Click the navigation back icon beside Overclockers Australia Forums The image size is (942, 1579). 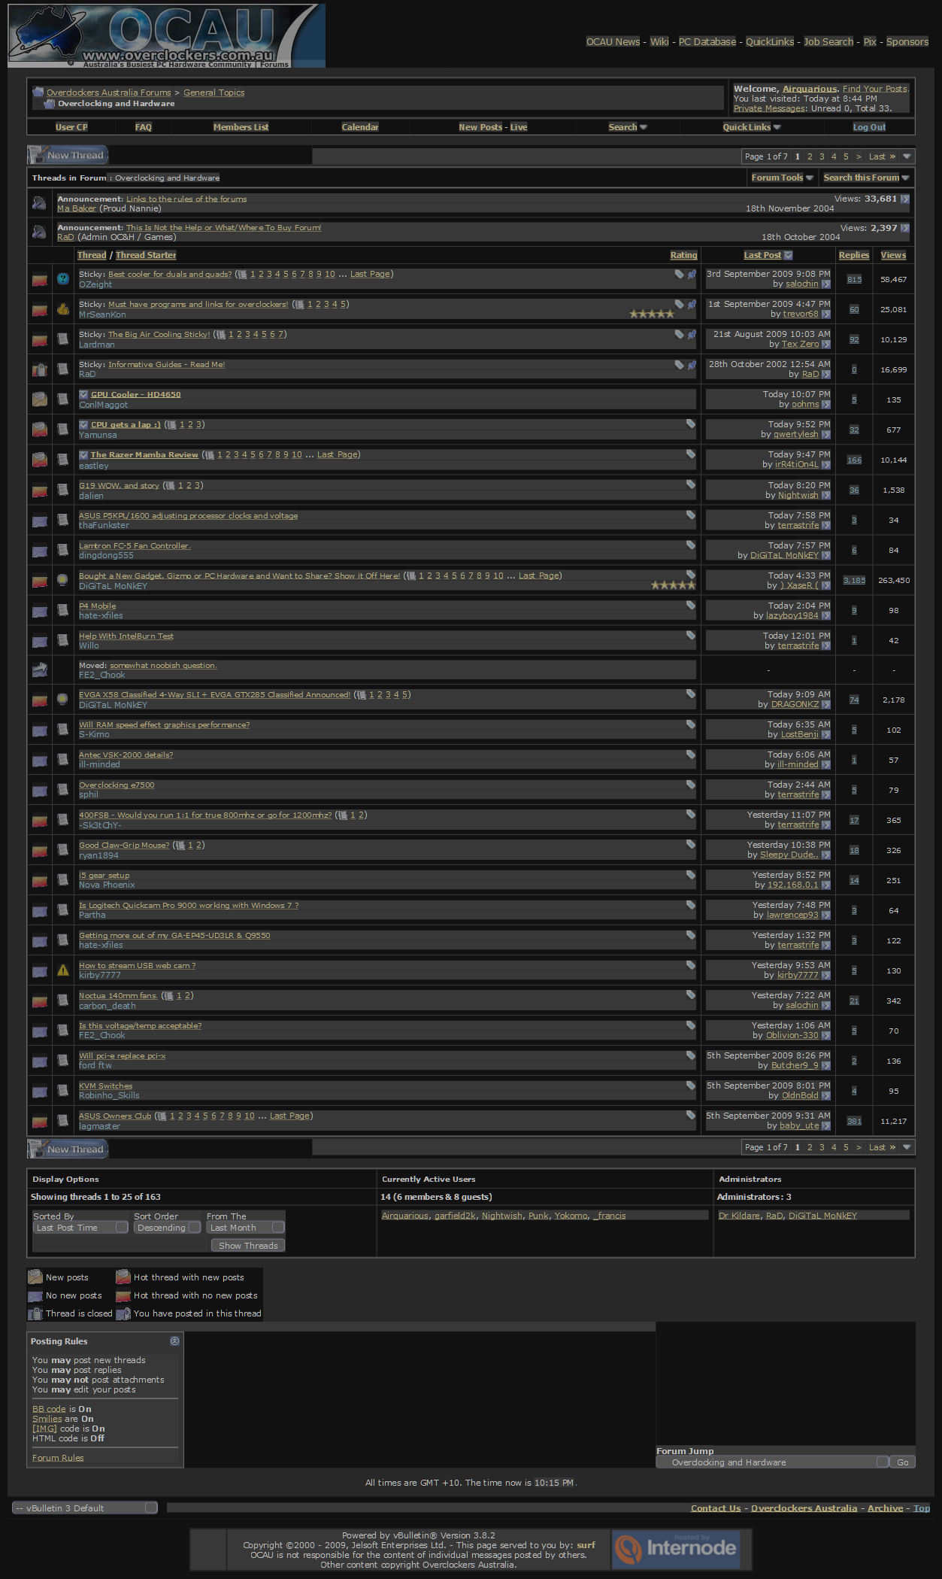[38, 93]
